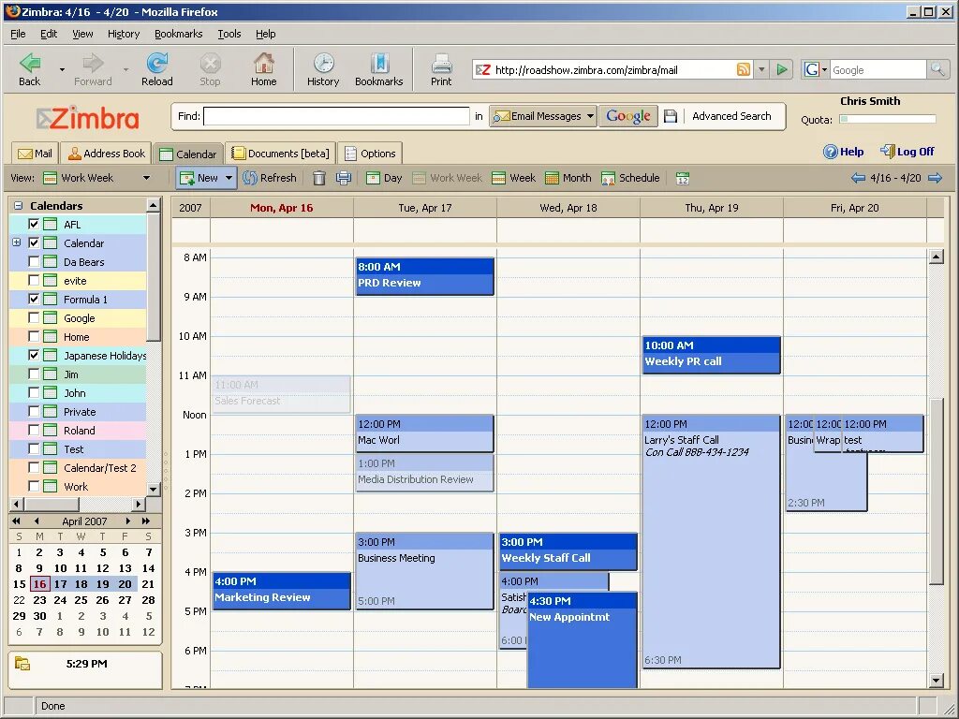Switch to Day view
The height and width of the screenshot is (719, 959).
click(x=384, y=178)
